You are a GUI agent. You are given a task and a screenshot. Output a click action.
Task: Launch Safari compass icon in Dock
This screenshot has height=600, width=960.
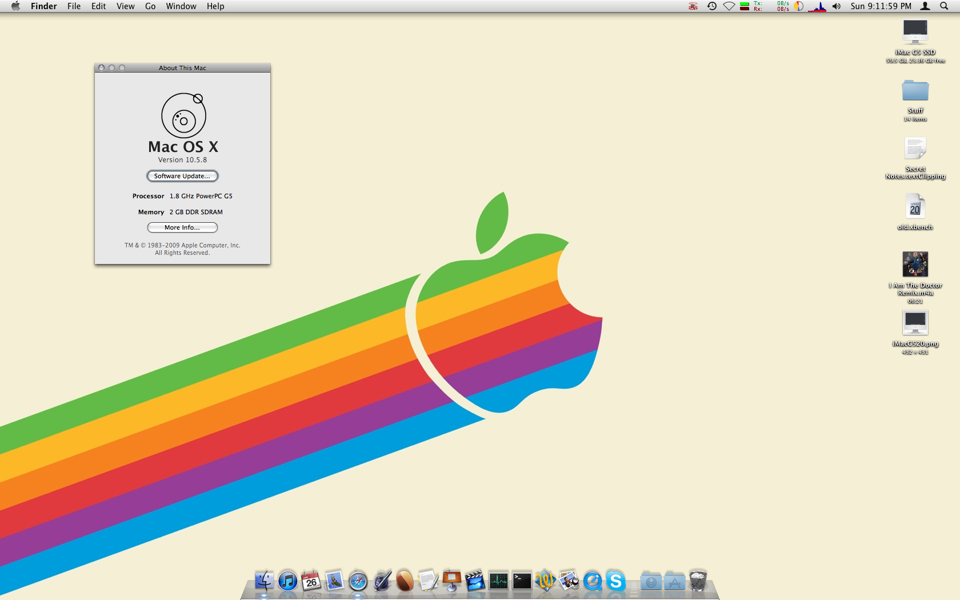click(358, 581)
